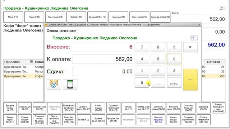Click Заменить права (Alt+F4)
Image resolution: width=230 pixels, height=129 pixels.
point(158,108)
